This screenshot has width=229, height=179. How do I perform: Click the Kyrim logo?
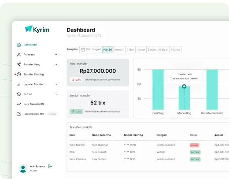pos(37,29)
